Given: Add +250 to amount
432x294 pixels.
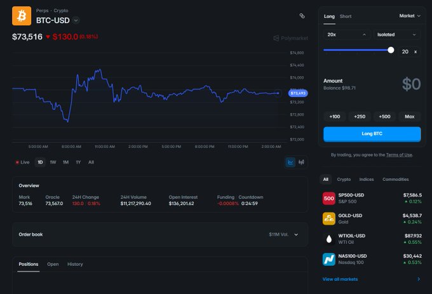Looking at the screenshot, I should pyautogui.click(x=360, y=117).
